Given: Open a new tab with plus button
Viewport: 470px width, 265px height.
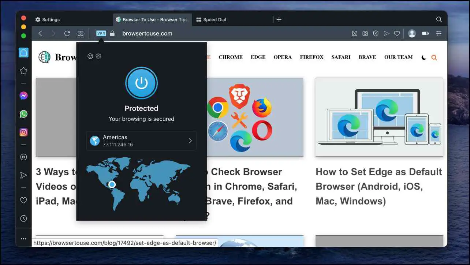Looking at the screenshot, I should (279, 19).
